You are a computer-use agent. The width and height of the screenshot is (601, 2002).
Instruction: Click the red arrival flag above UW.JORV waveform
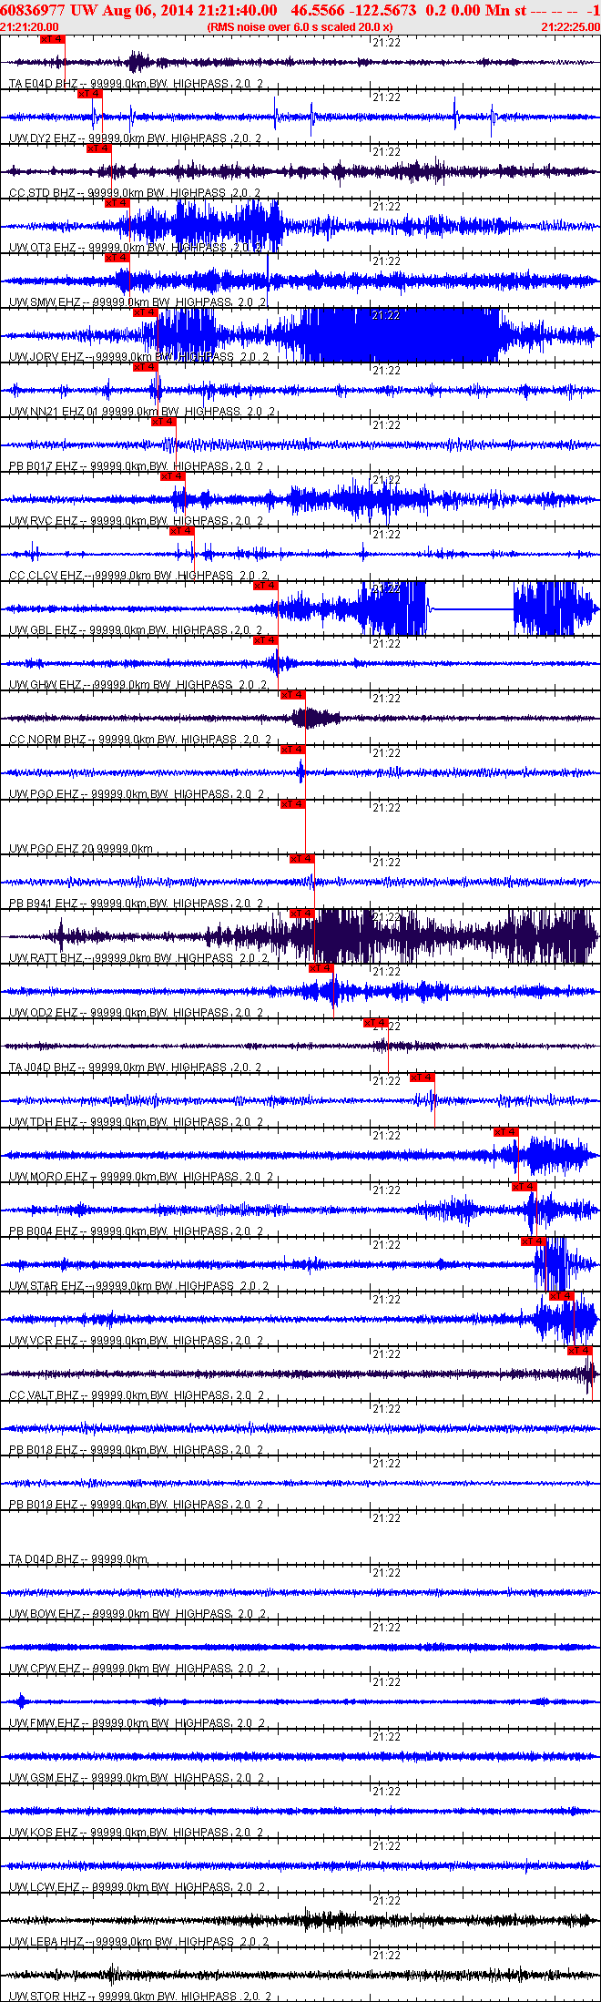pos(146,312)
